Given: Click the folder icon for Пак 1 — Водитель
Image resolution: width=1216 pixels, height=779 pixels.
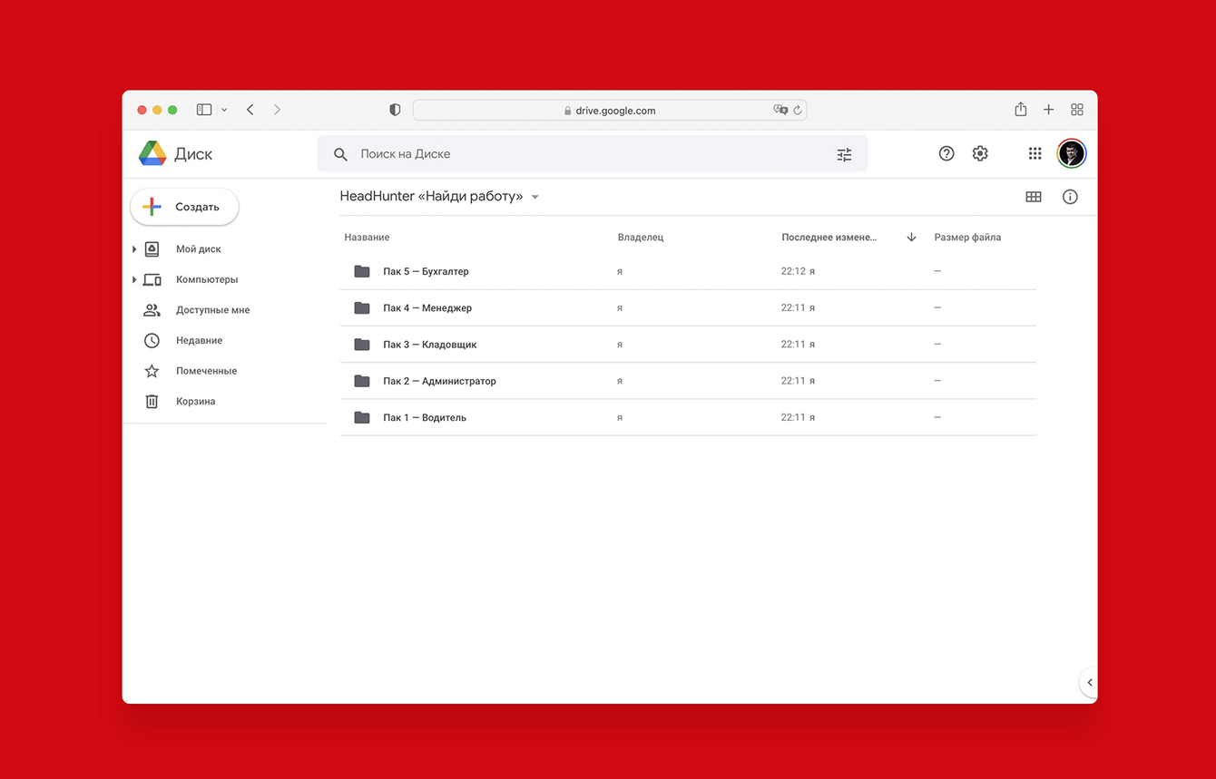Looking at the screenshot, I should tap(362, 417).
